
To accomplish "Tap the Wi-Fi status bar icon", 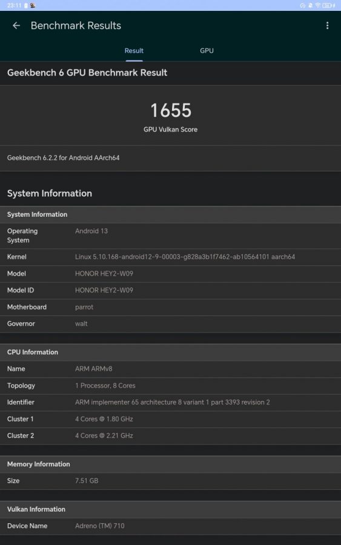I will [318, 5].
